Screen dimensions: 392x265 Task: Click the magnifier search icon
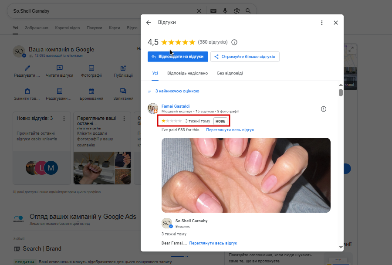point(248,11)
